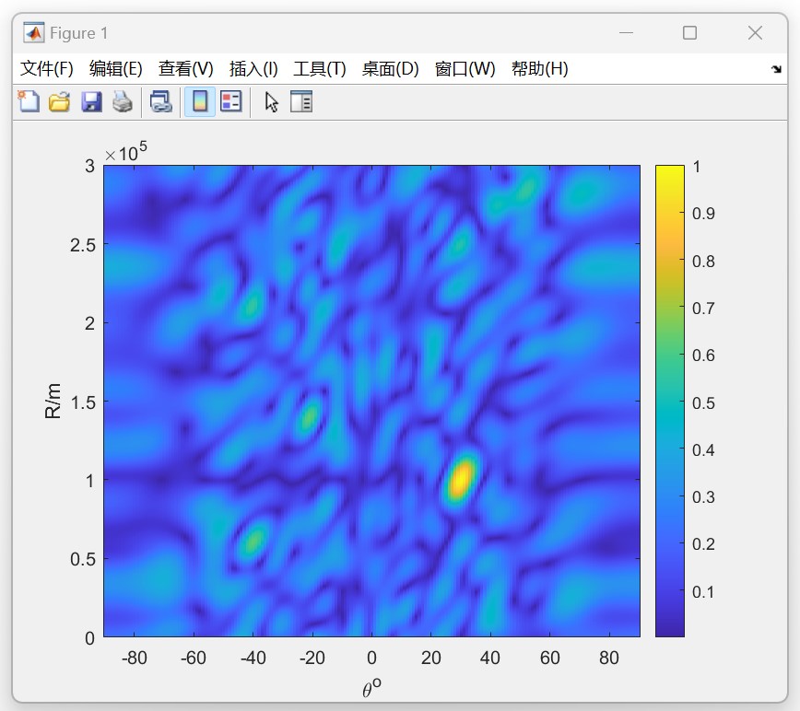Select the θ° x-axis label
Image resolution: width=800 pixels, height=711 pixels.
[371, 688]
